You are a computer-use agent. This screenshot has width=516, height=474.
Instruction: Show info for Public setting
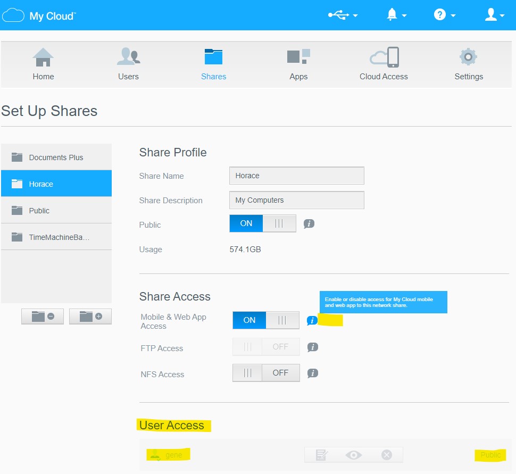point(309,224)
